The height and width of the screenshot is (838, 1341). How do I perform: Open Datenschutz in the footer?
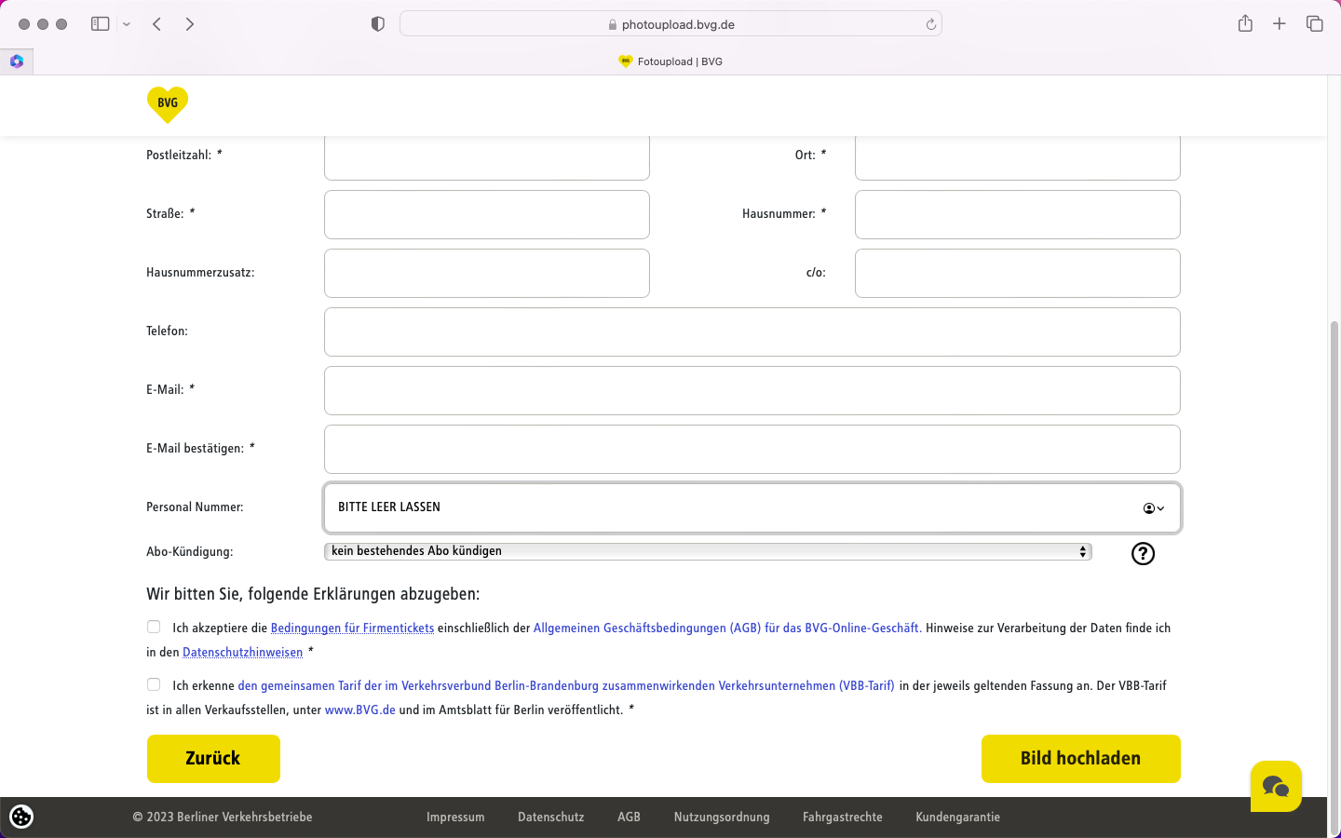coord(551,818)
